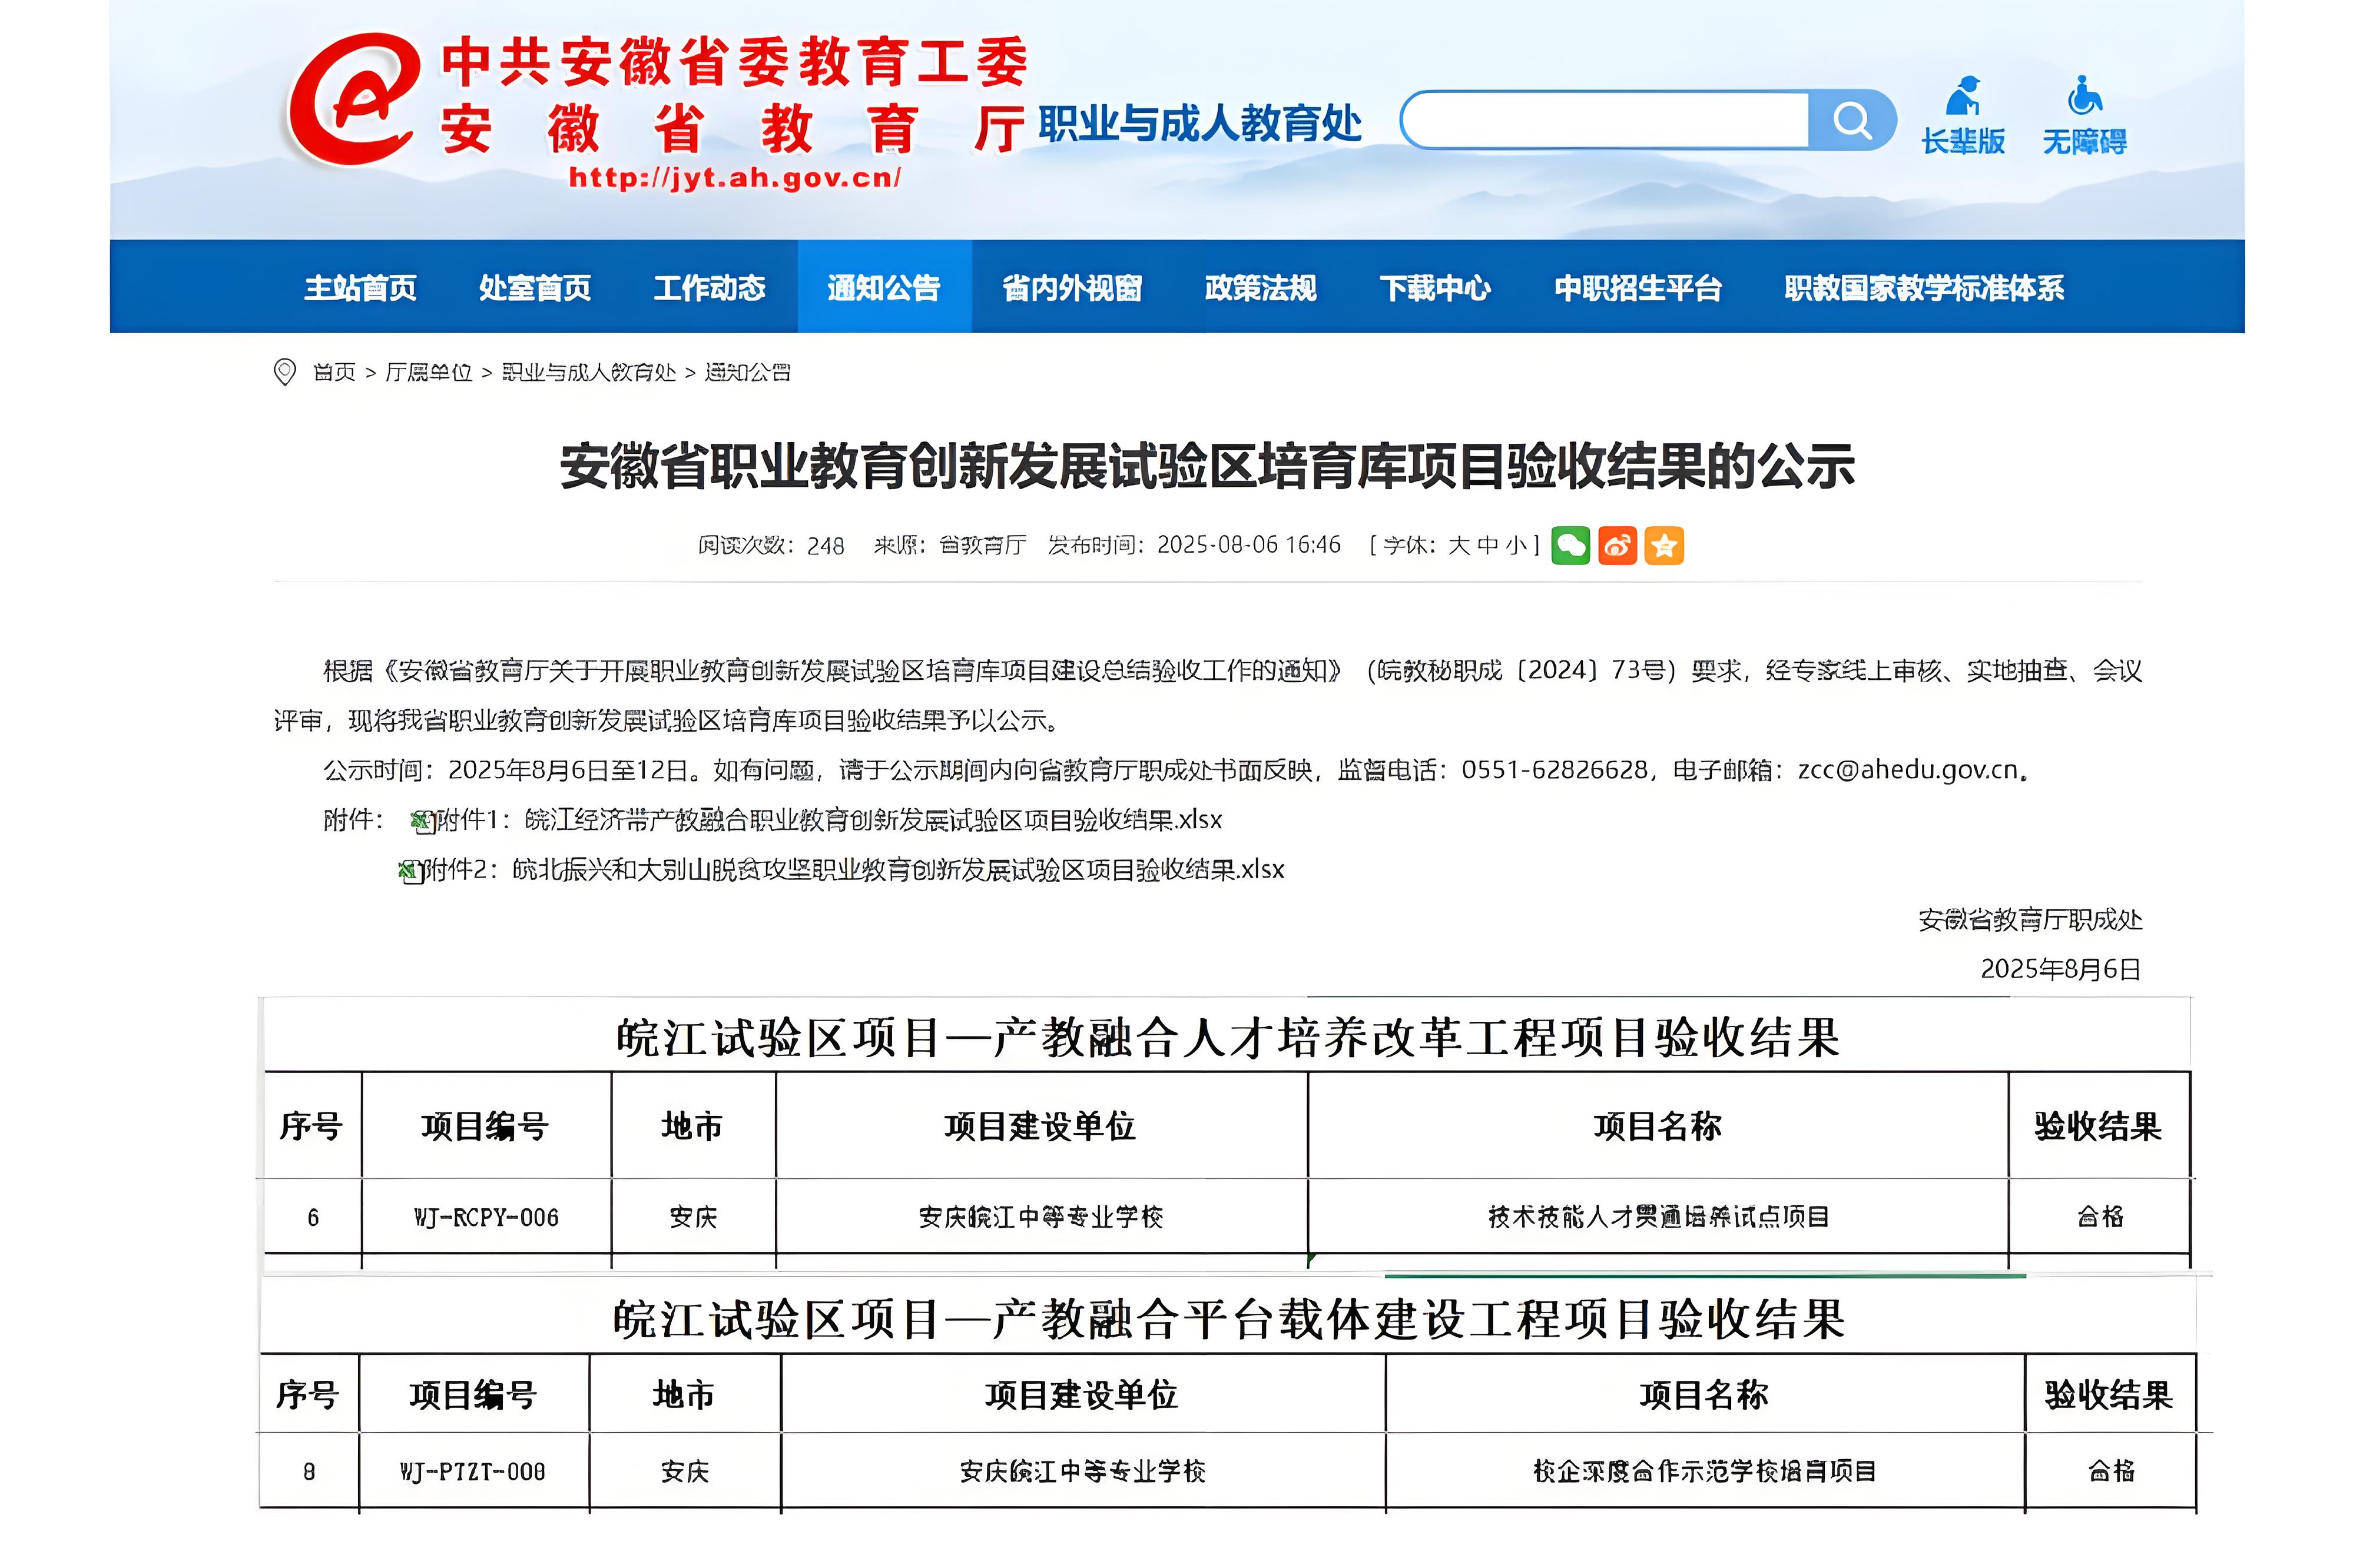The height and width of the screenshot is (1568, 2353).
Task: Click the orange star favorite icon
Action: pos(1665,545)
